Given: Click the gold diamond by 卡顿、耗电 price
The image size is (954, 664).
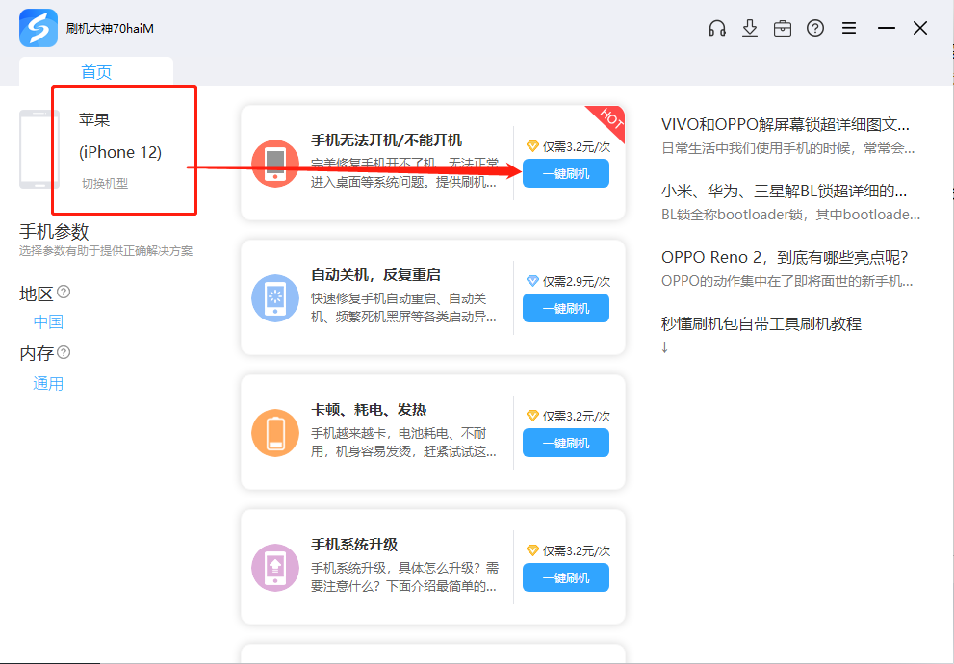Looking at the screenshot, I should coord(532,416).
